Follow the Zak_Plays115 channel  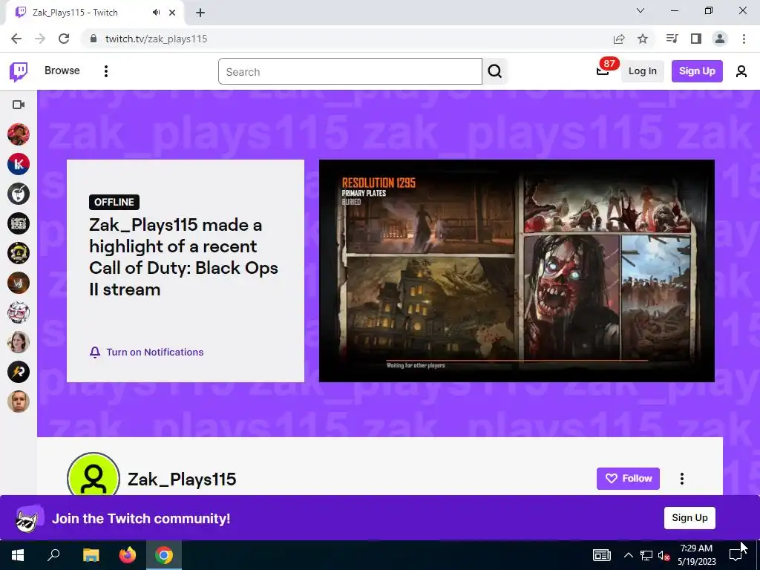tap(628, 479)
